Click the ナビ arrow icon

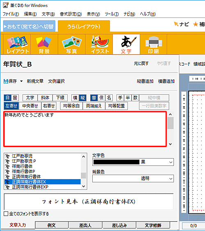pyautogui.click(x=176, y=24)
